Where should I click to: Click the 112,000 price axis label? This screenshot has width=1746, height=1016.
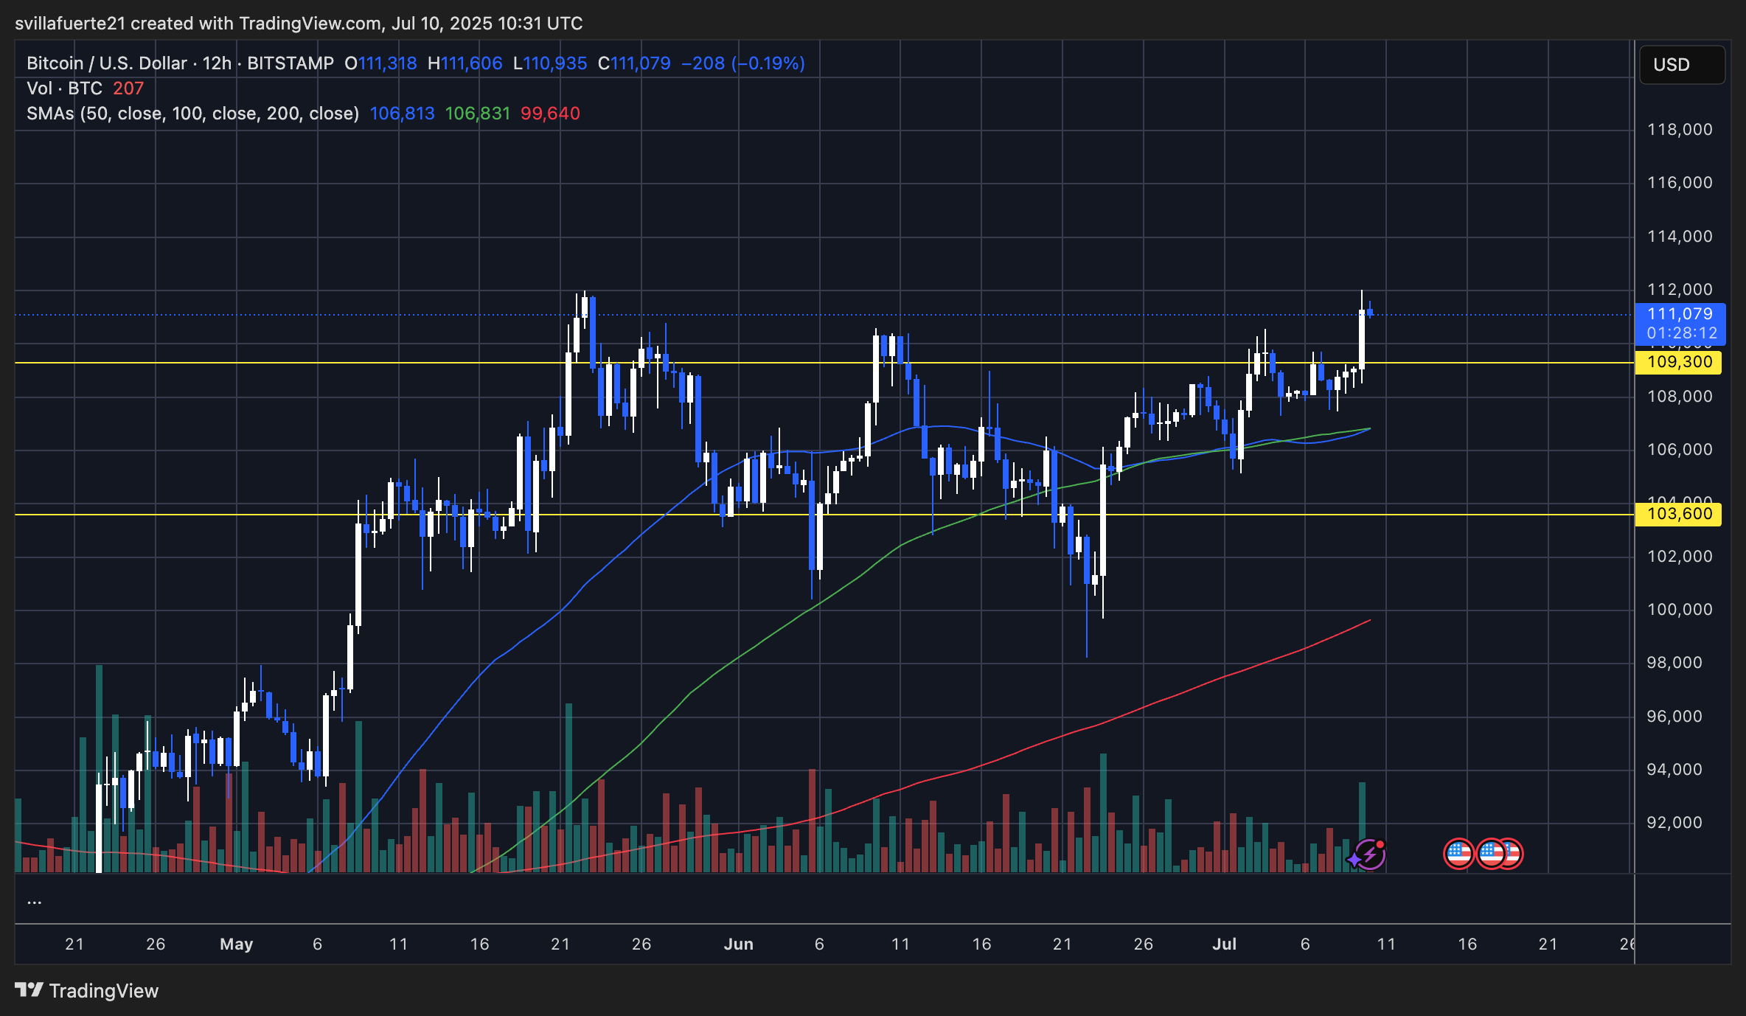(1680, 290)
